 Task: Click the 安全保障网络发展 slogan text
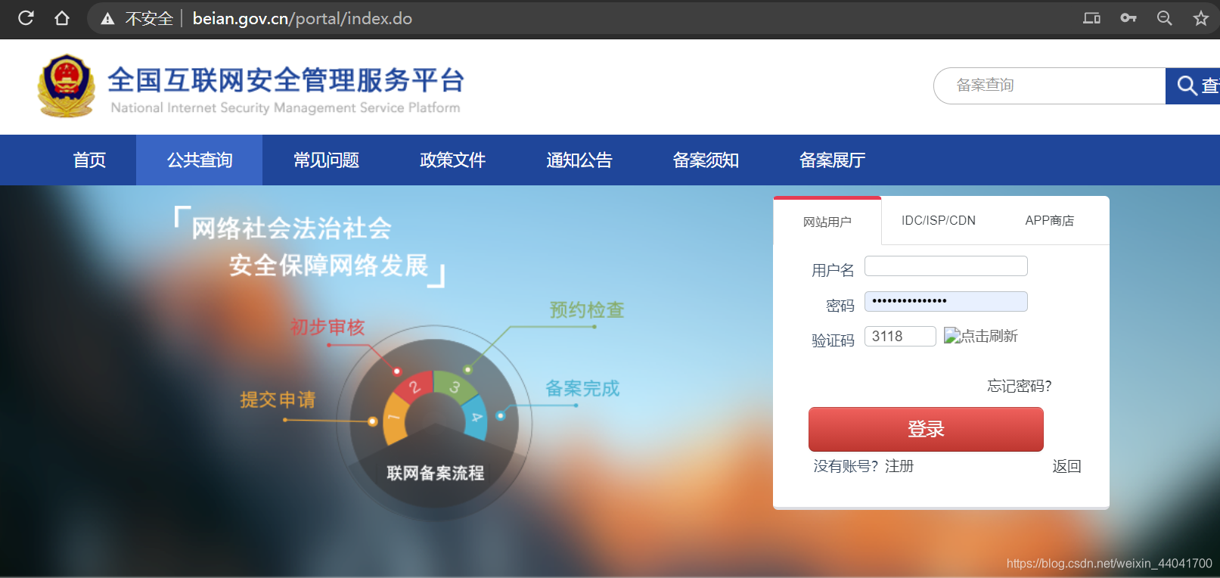click(329, 266)
